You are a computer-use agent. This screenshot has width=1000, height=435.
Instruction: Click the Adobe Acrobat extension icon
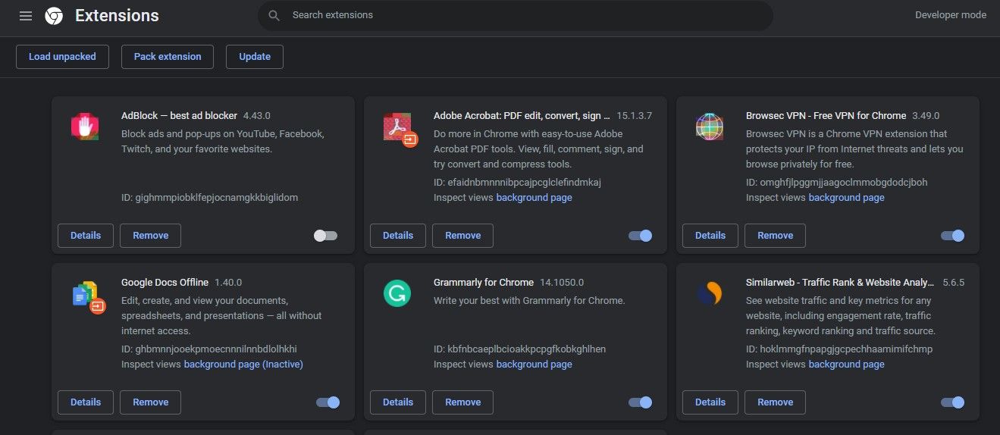click(x=400, y=129)
